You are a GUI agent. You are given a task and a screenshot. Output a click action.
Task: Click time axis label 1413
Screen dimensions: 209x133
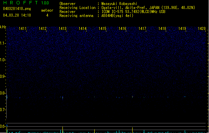[x=62, y=29]
